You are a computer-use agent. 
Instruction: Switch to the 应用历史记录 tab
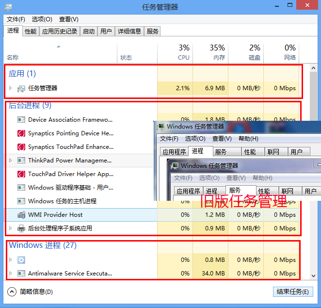pyautogui.click(x=60, y=32)
